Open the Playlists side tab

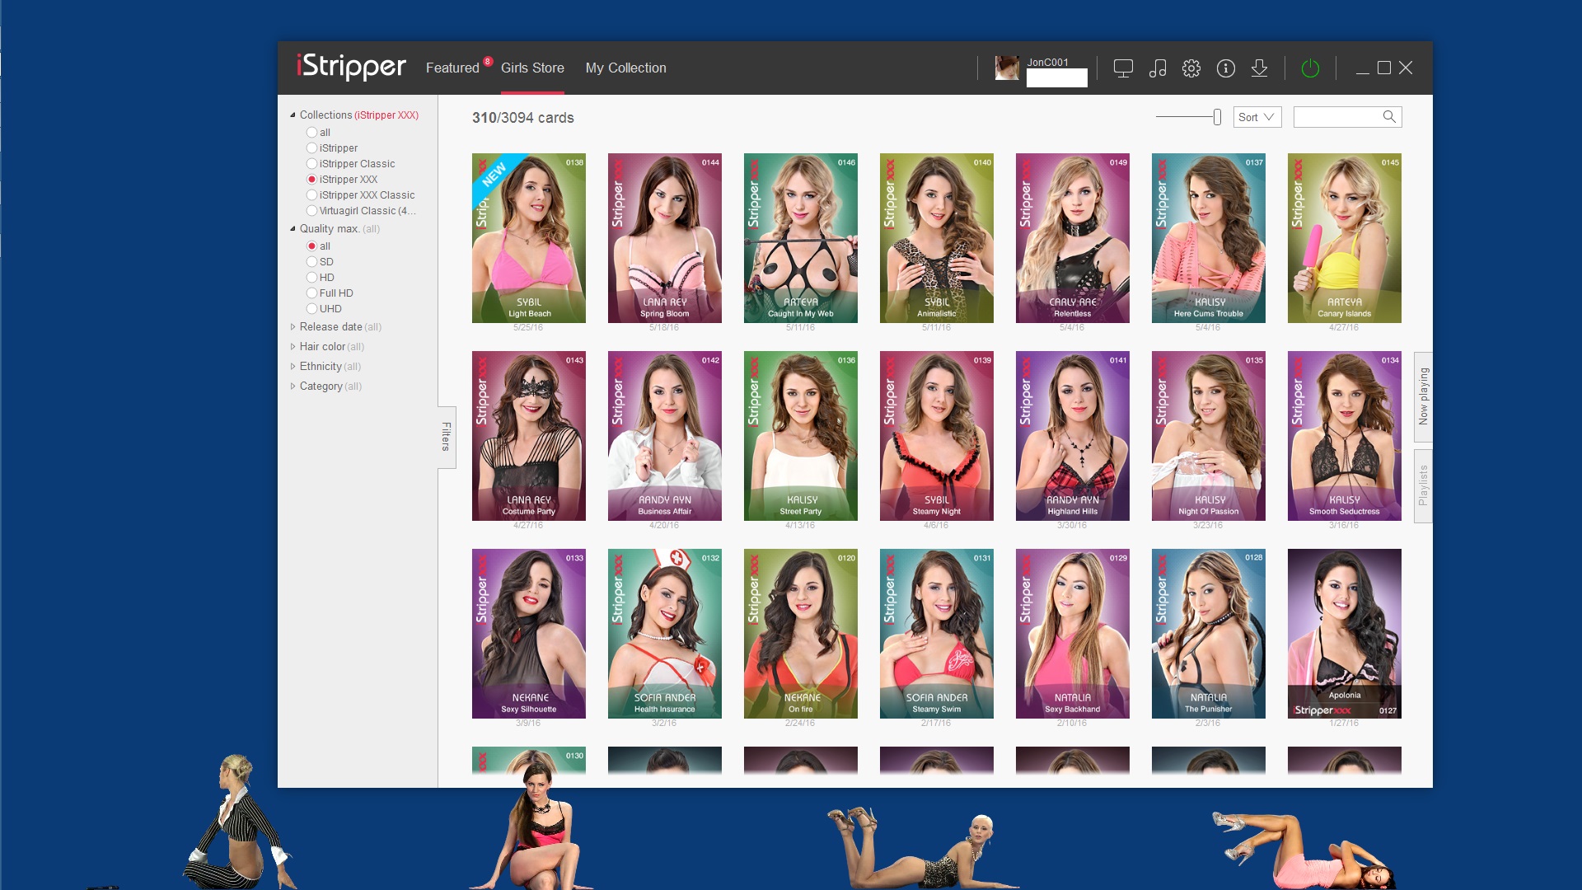point(1423,485)
